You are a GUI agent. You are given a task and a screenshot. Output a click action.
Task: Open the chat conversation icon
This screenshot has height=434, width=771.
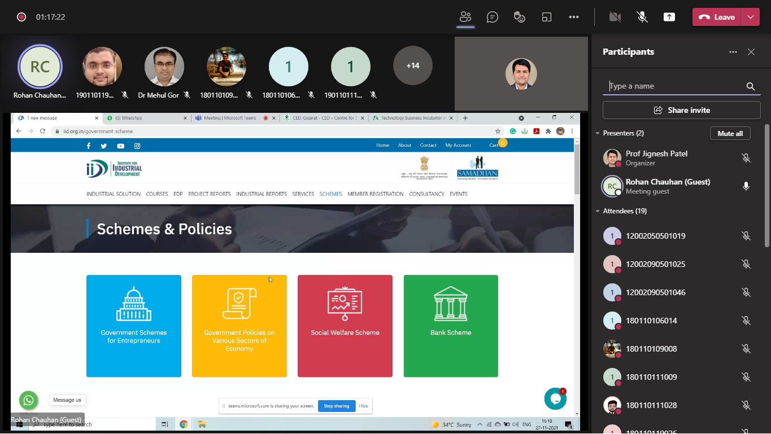493,17
